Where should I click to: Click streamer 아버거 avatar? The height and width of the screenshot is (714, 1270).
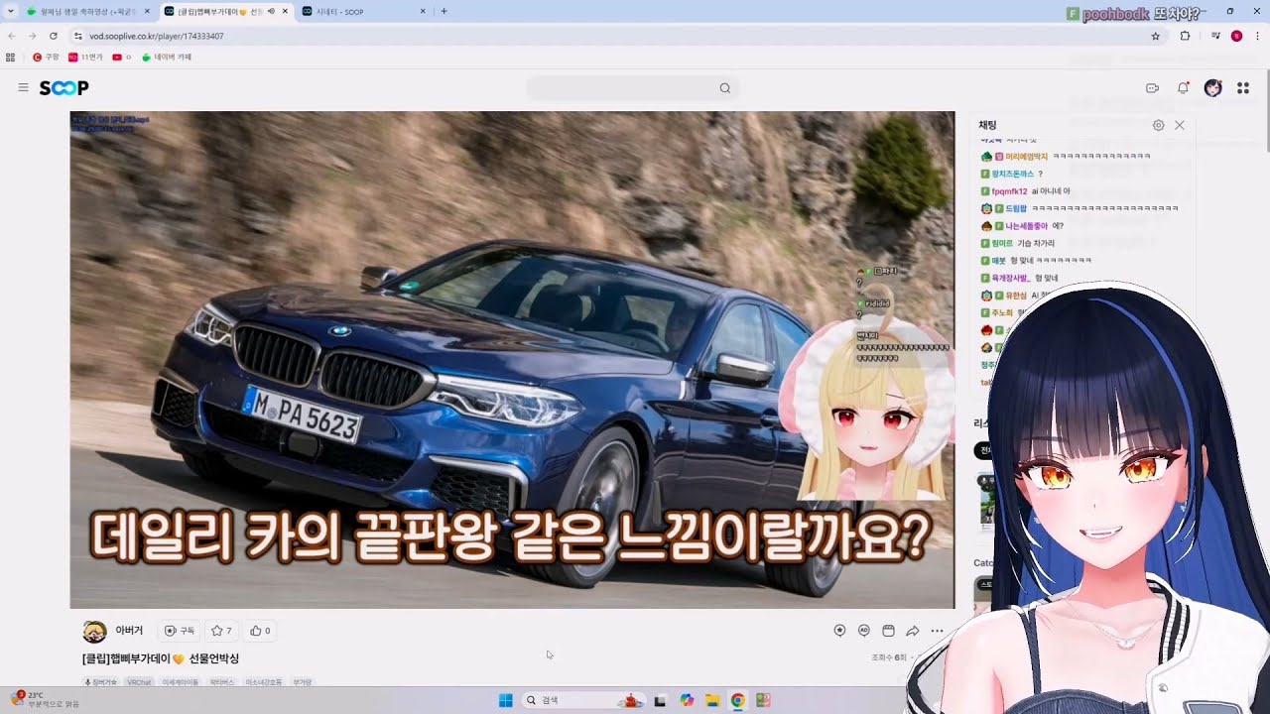tap(94, 632)
